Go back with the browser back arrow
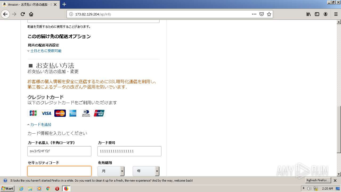 point(5,14)
